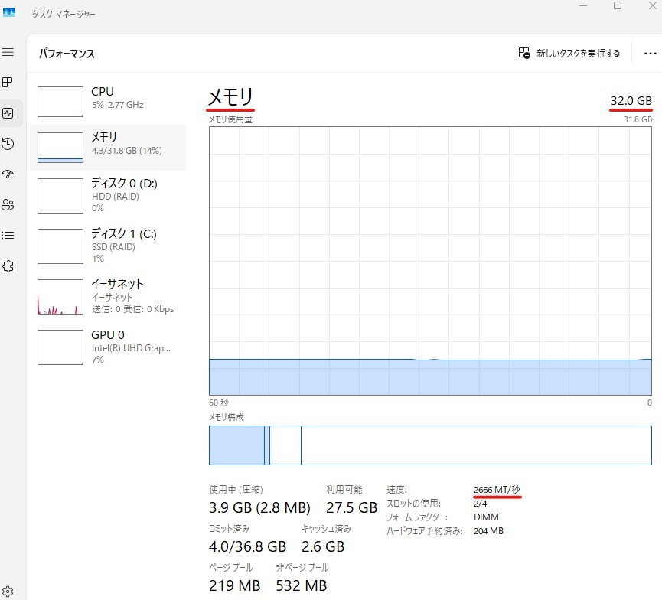662x600 pixels.
Task: Maximize the Task Manager window
Action: pyautogui.click(x=618, y=5)
